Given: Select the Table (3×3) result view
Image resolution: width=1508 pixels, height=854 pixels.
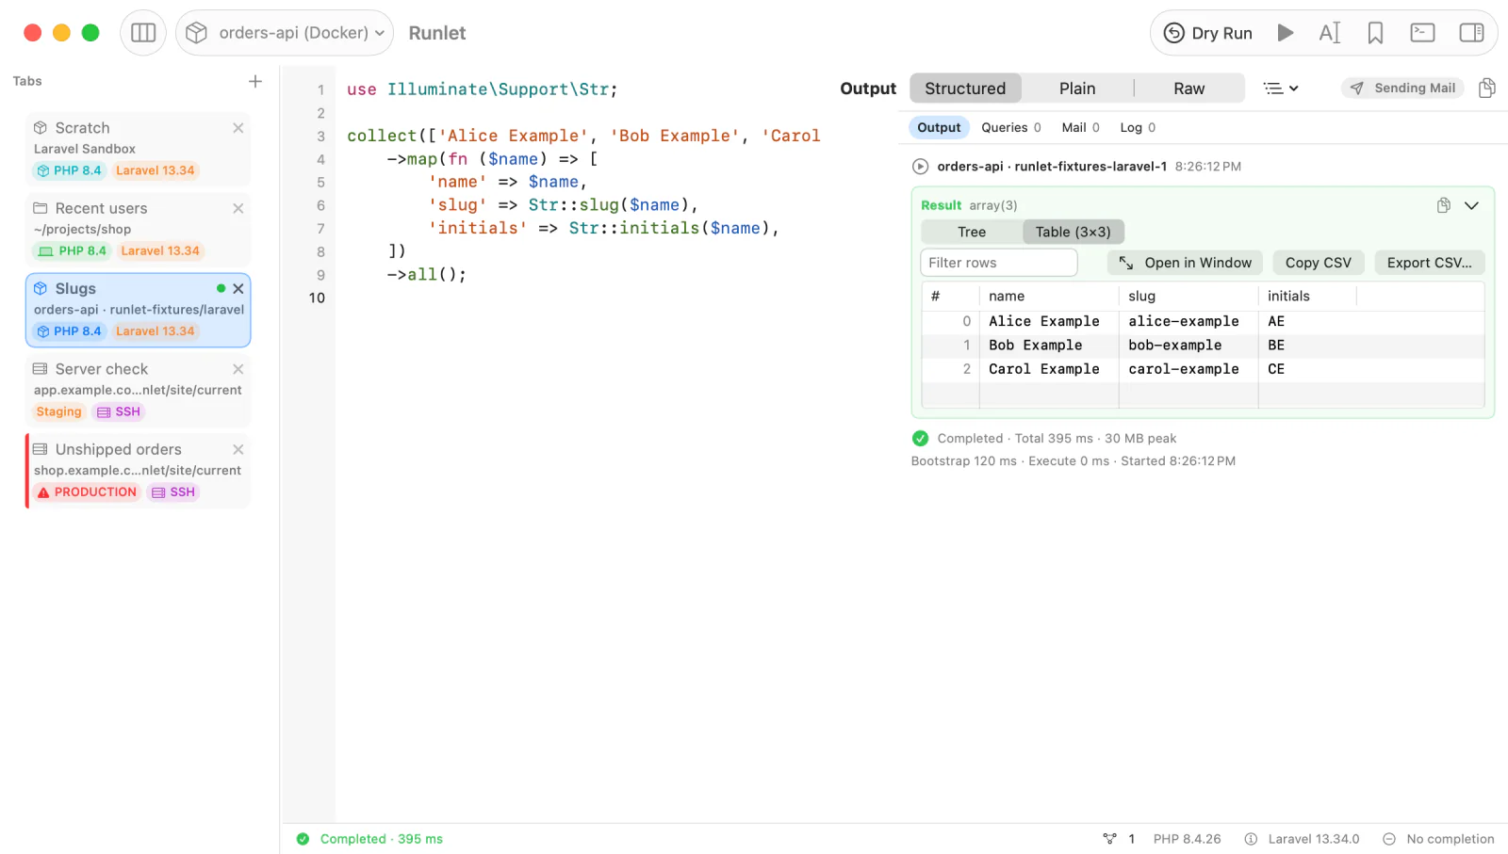Looking at the screenshot, I should 1073,232.
